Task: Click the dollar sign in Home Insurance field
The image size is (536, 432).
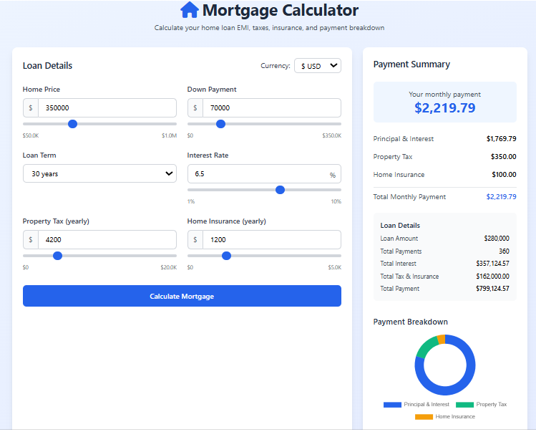Action: coord(195,240)
